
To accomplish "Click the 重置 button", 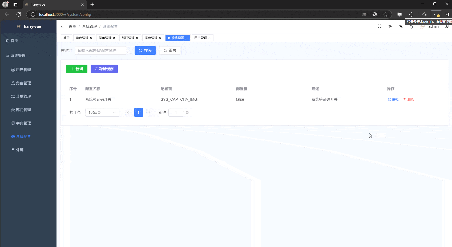I will pyautogui.click(x=170, y=50).
